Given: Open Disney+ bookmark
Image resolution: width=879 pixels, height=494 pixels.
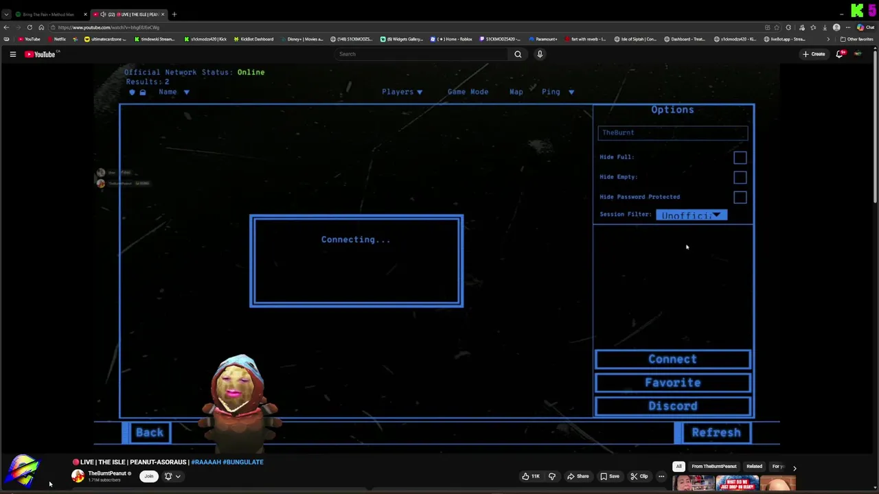Looking at the screenshot, I should tap(301, 39).
